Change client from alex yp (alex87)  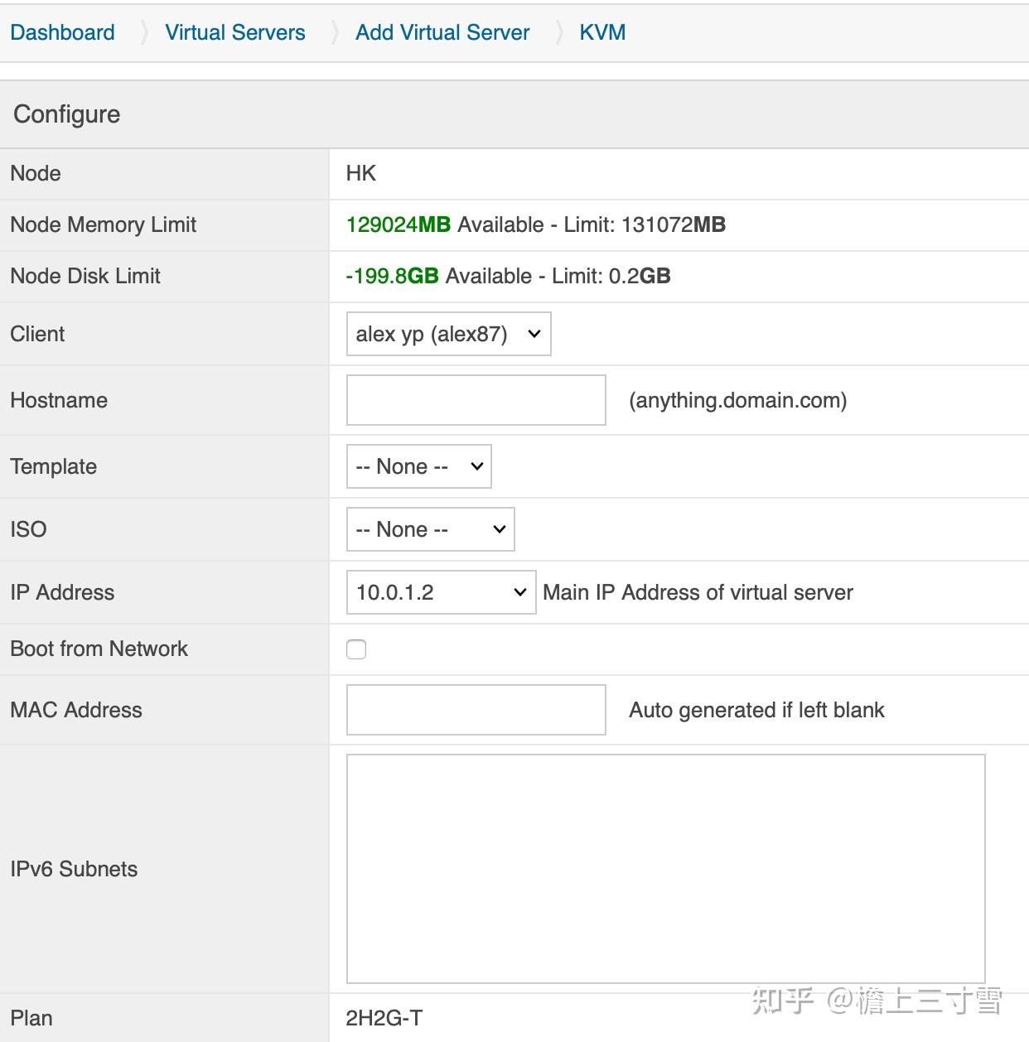point(448,334)
